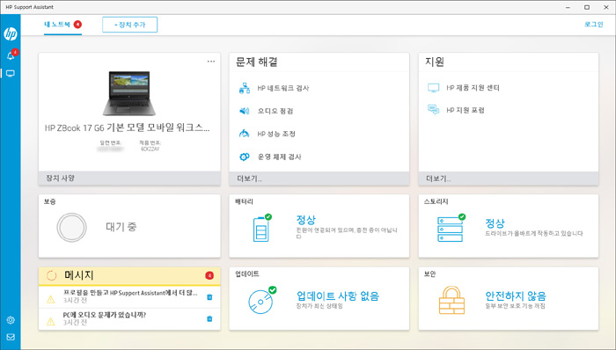616x350 pixels.
Task: Select the monitor device icon in sidebar
Action: coord(11,73)
